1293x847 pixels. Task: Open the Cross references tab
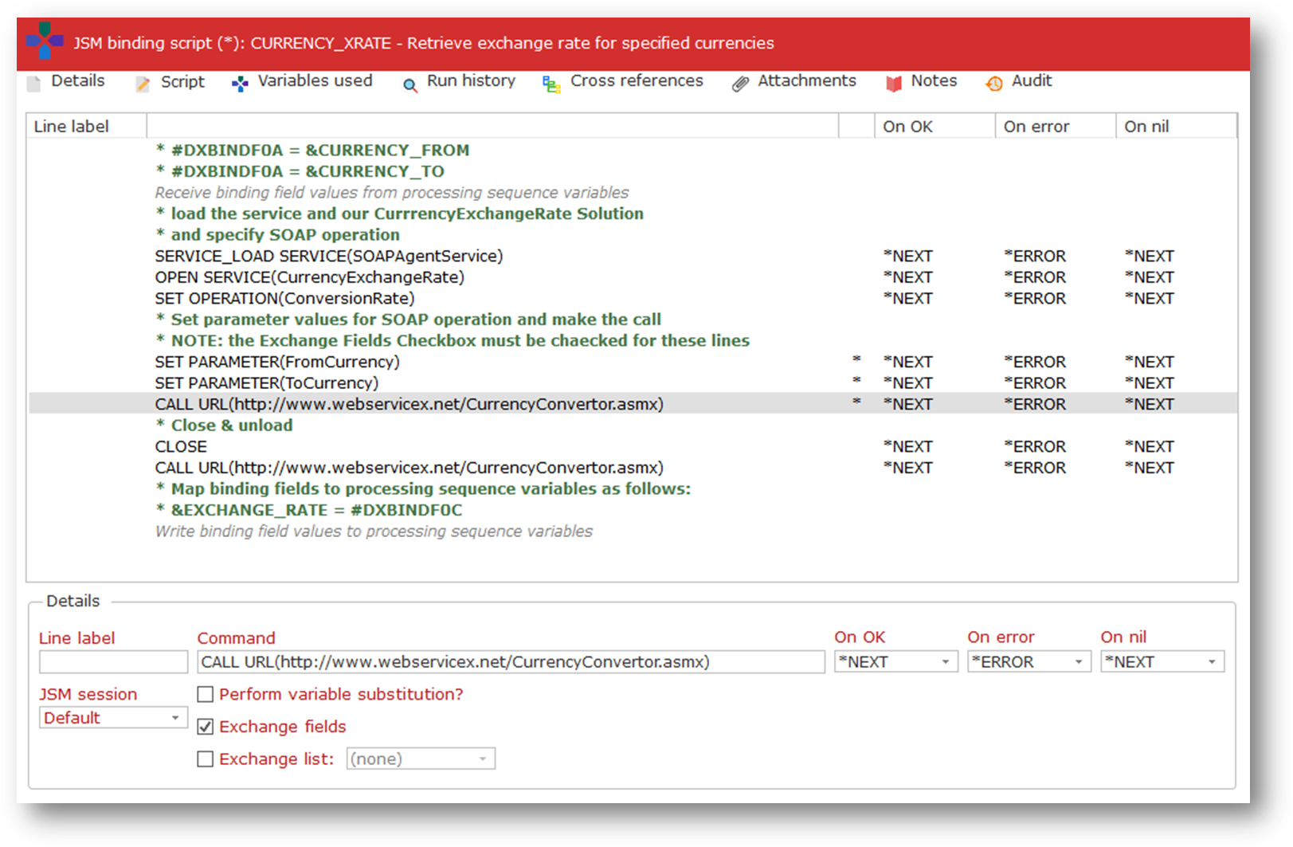(x=636, y=81)
